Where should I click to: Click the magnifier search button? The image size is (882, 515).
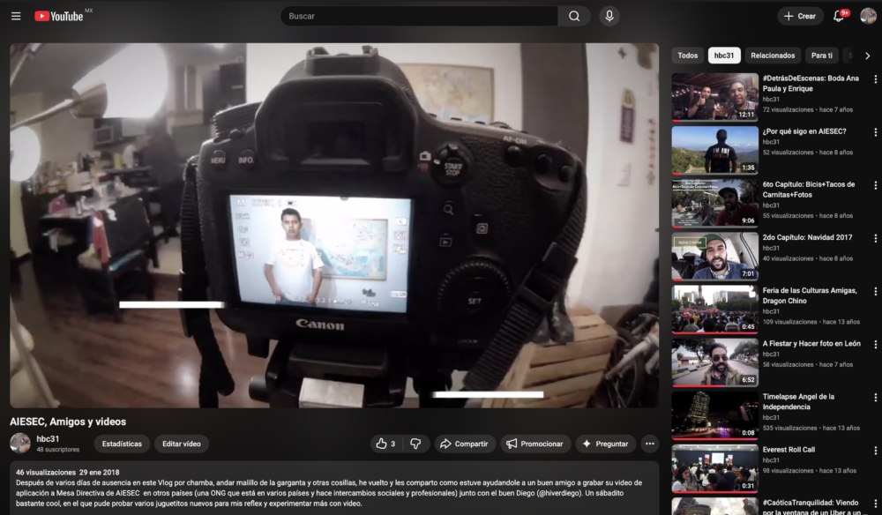pyautogui.click(x=574, y=16)
